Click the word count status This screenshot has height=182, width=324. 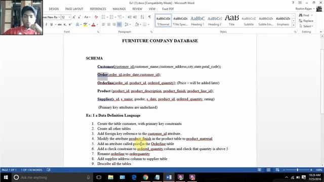tap(31, 170)
